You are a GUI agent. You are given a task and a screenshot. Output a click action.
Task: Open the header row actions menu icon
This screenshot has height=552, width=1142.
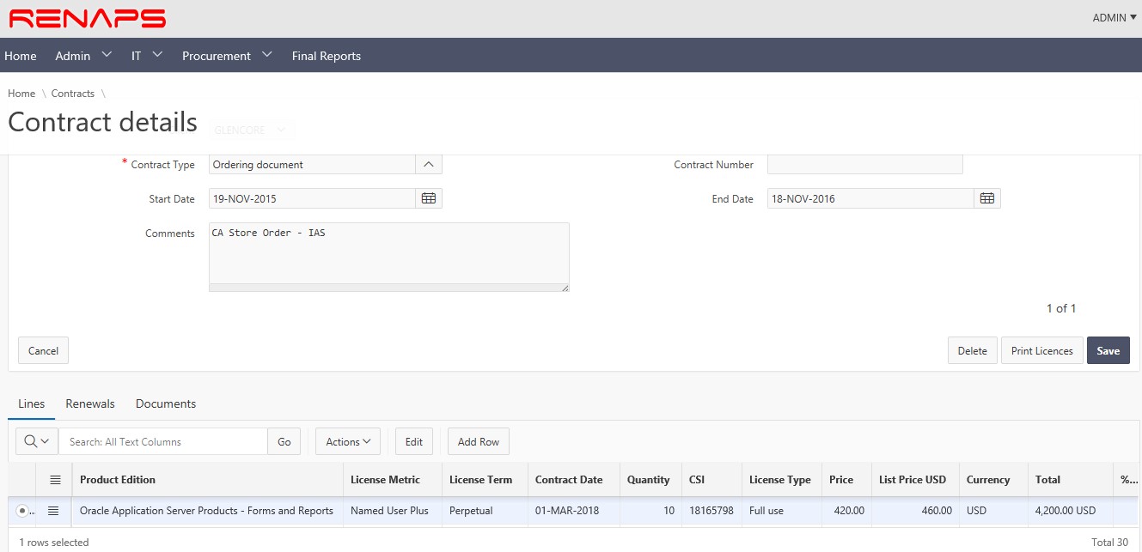[x=55, y=480]
